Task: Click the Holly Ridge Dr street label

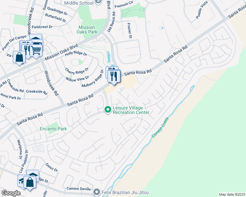Action: pyautogui.click(x=76, y=54)
